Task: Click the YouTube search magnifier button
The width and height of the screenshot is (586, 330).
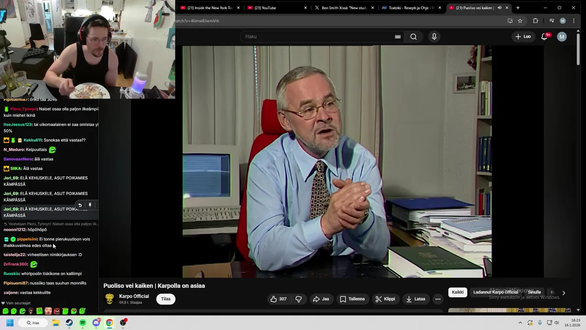Action: (x=413, y=37)
